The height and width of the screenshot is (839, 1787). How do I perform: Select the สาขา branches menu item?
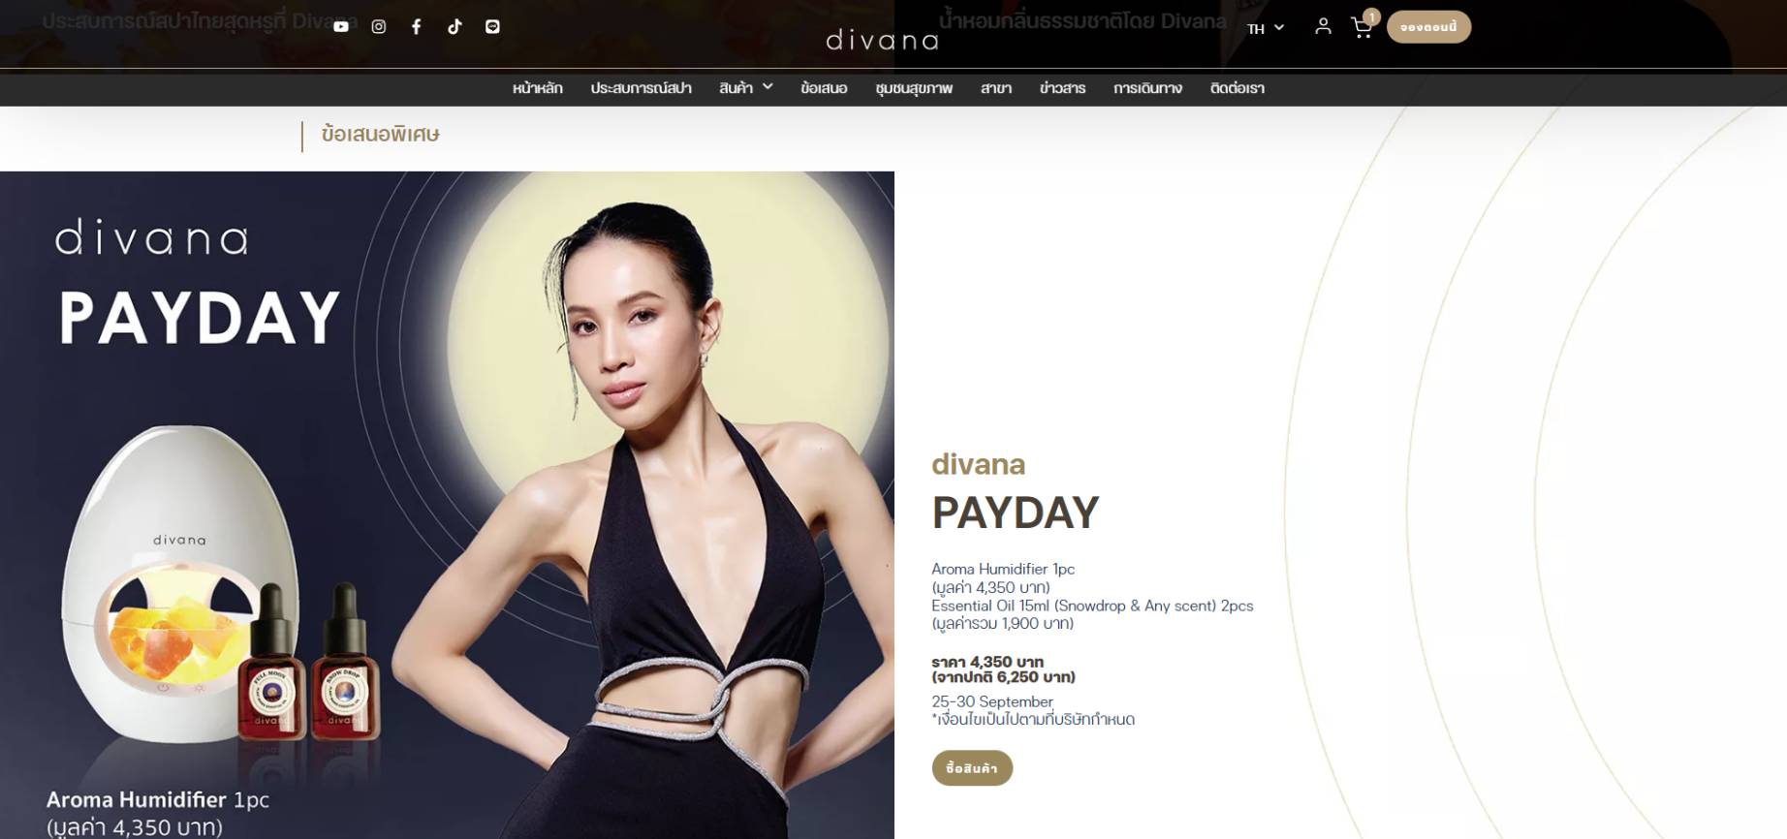click(996, 88)
